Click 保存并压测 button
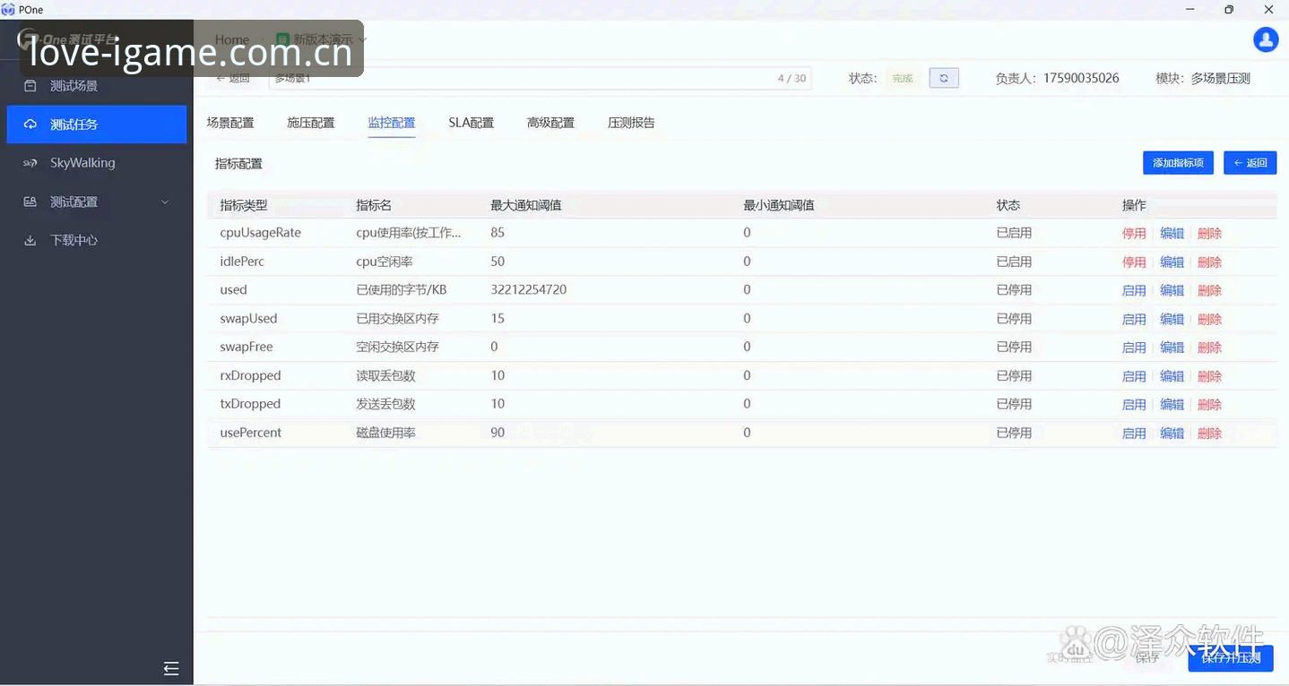The height and width of the screenshot is (686, 1289). coord(1231,658)
